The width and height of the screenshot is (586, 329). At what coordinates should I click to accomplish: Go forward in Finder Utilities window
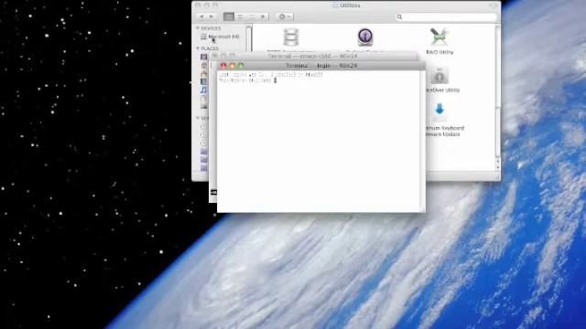pos(212,16)
